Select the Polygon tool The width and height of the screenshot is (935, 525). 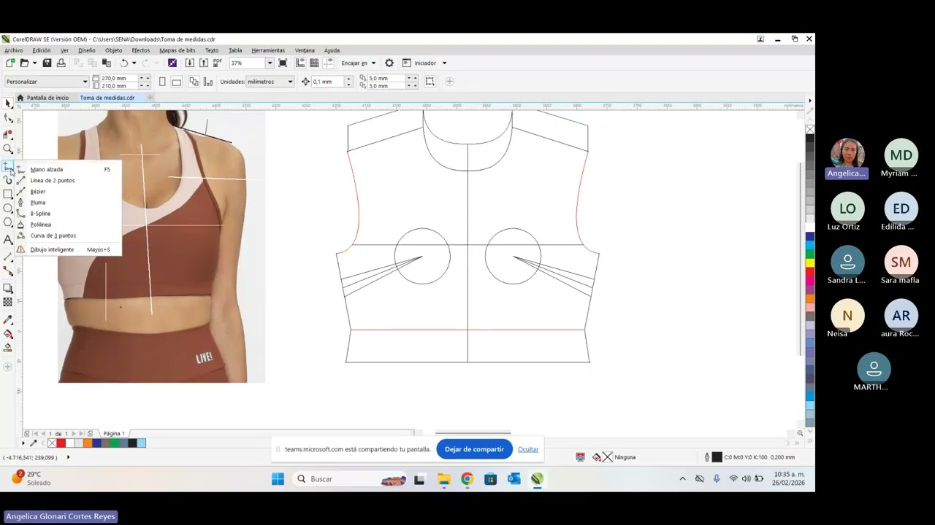point(8,223)
